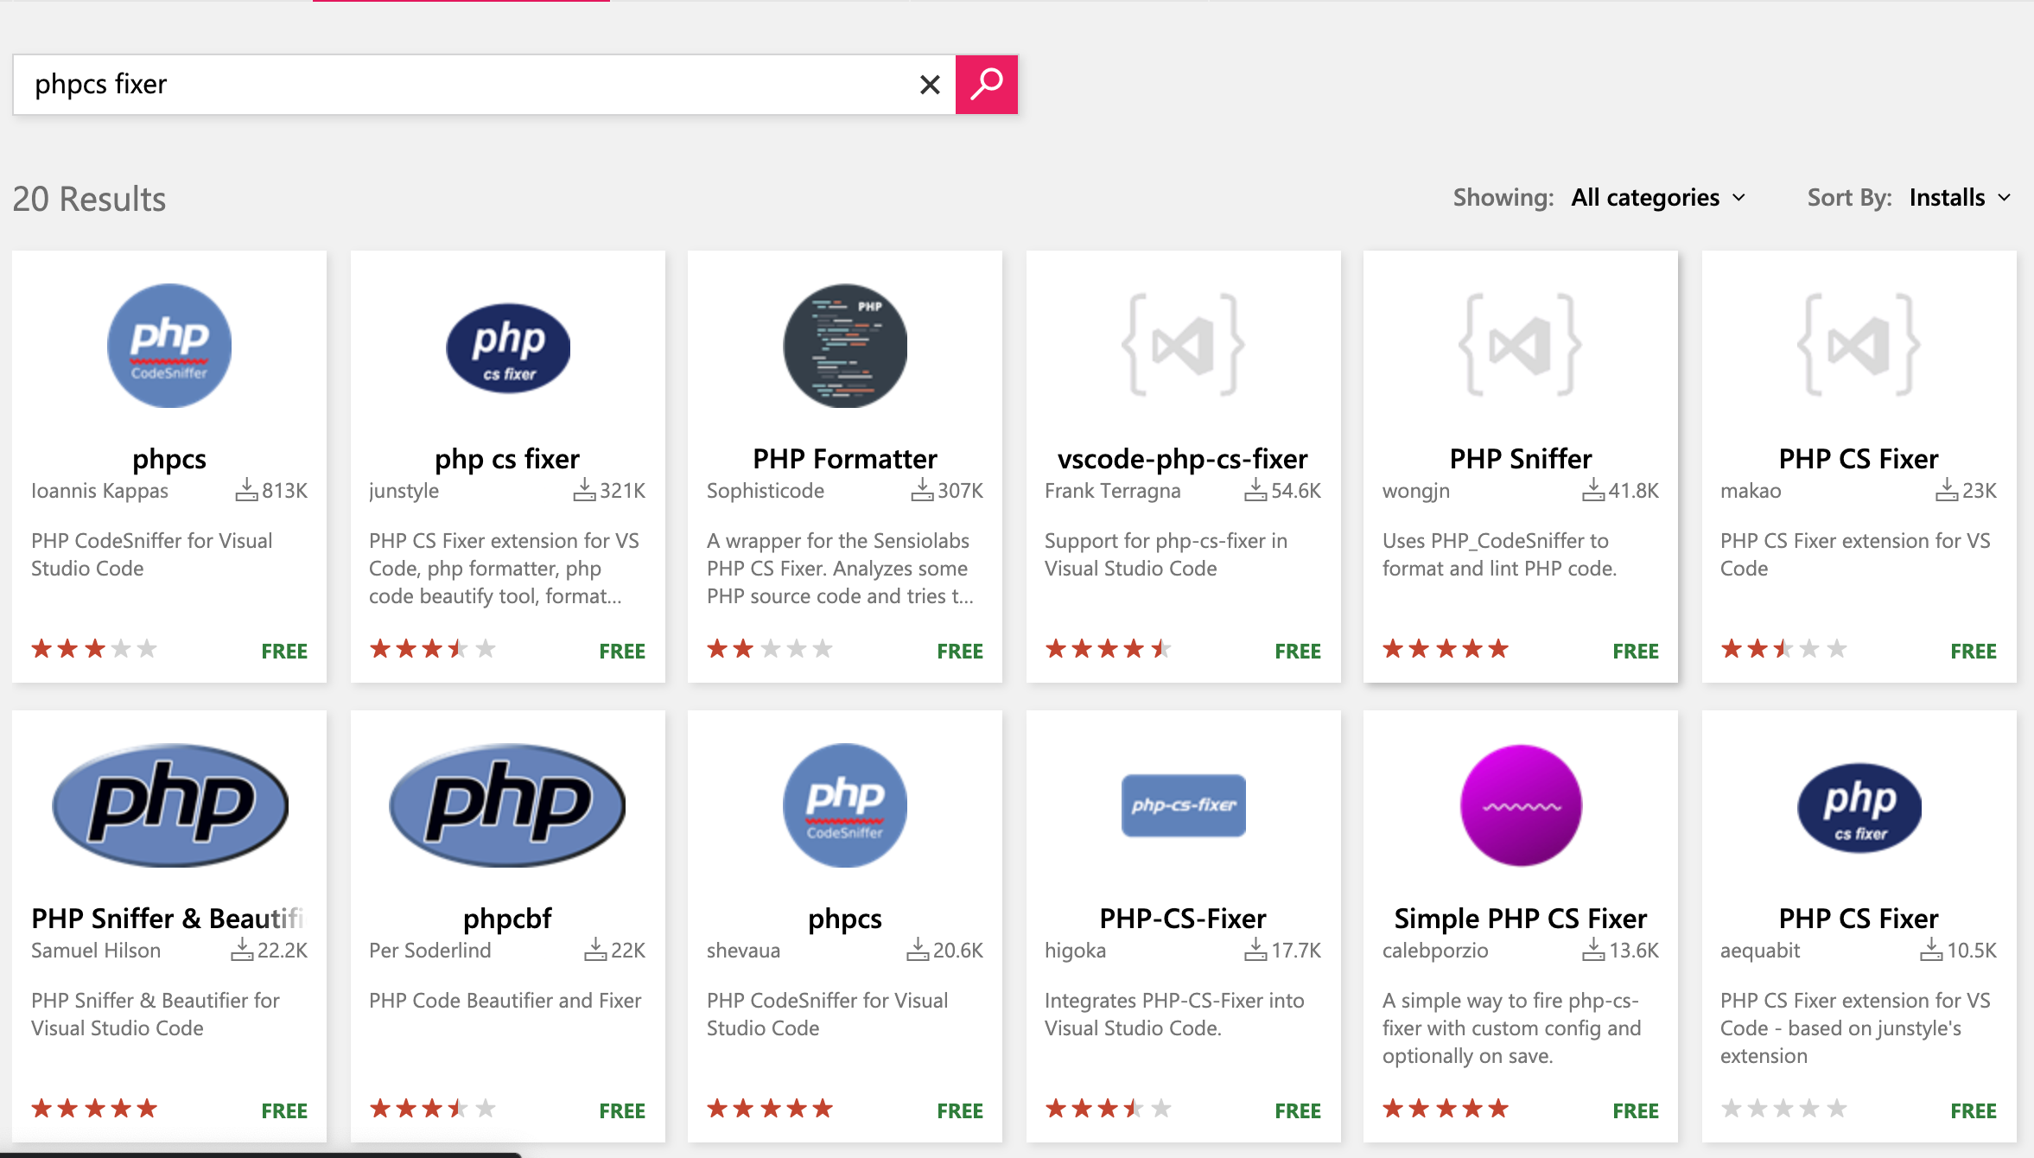The height and width of the screenshot is (1158, 2034).
Task: Click the PHP Sniffer & Beautifier php logo
Action: tap(169, 805)
